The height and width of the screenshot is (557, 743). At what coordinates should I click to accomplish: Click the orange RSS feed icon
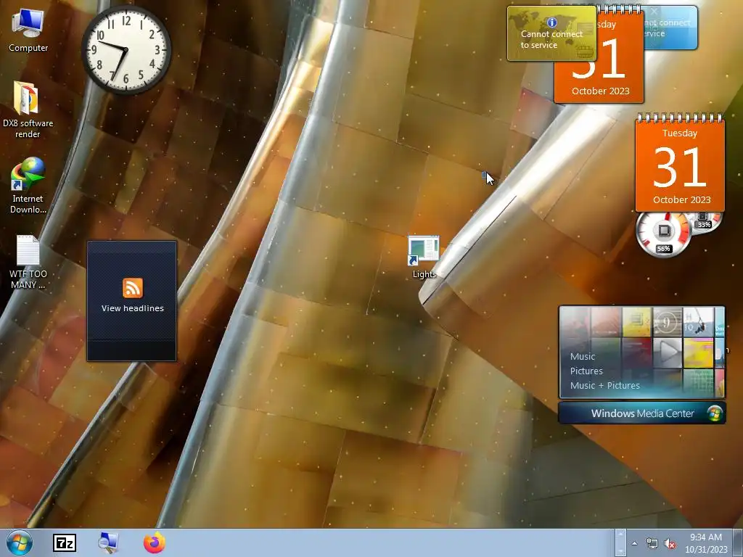[133, 288]
